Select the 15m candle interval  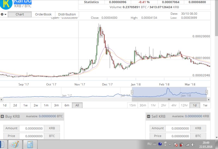coord(132,105)
